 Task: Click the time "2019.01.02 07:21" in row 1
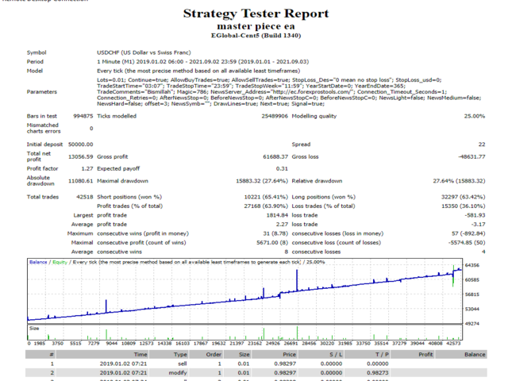coord(123,364)
